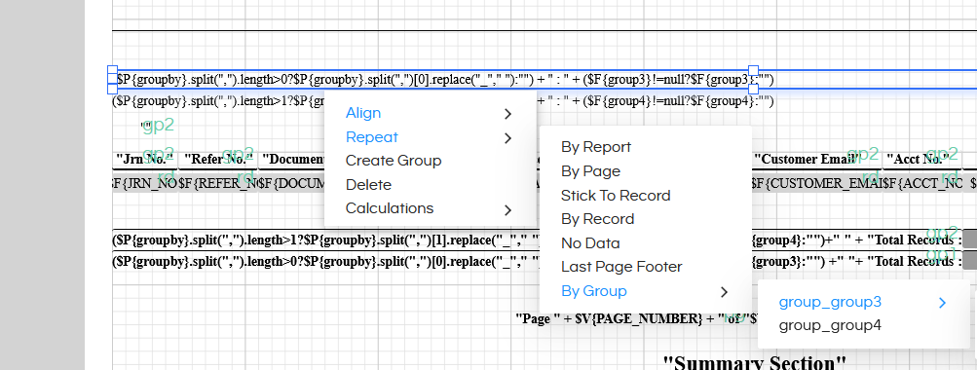Select the "Acct No." header cell
Viewport: 977px width, 370px height.
tap(922, 160)
